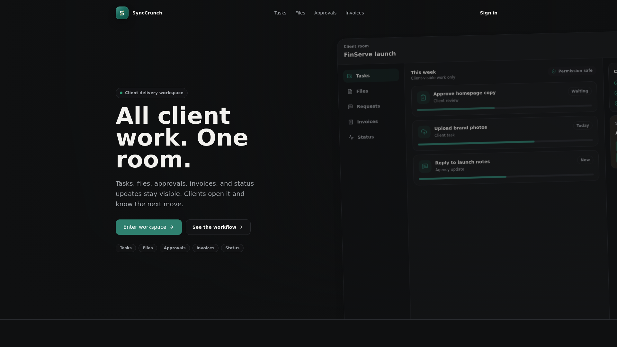Open Files in the top navigation
Image resolution: width=617 pixels, height=347 pixels.
click(x=300, y=13)
